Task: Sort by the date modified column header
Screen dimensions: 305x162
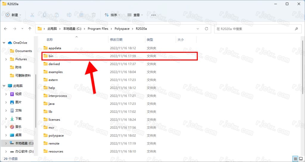Action: point(116,40)
